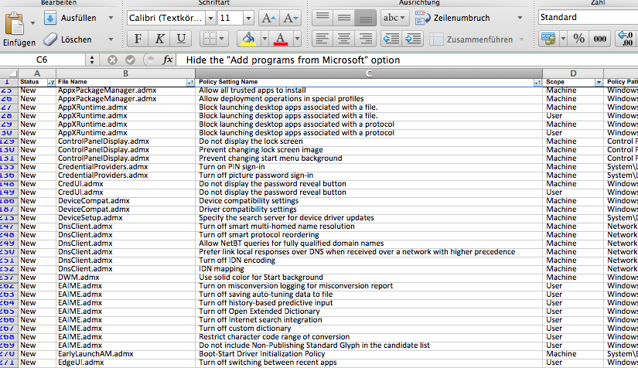Viewport: 638px width, 368px height.
Task: Apply font color using the red A icon
Action: tap(281, 39)
